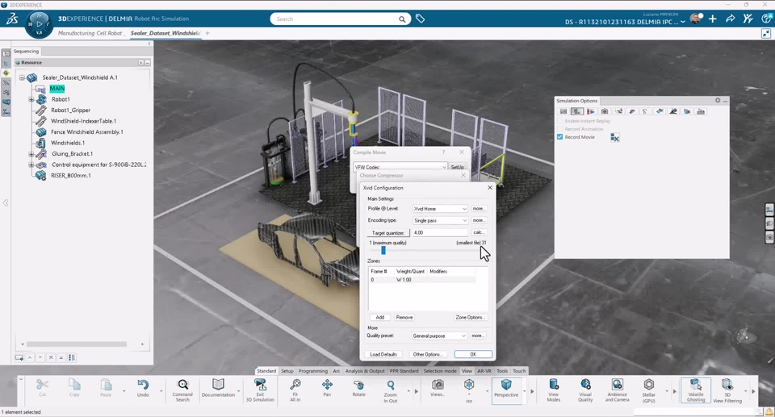This screenshot has width=775, height=417.
Task: Click the compass play button at top left
Action: [39, 23]
